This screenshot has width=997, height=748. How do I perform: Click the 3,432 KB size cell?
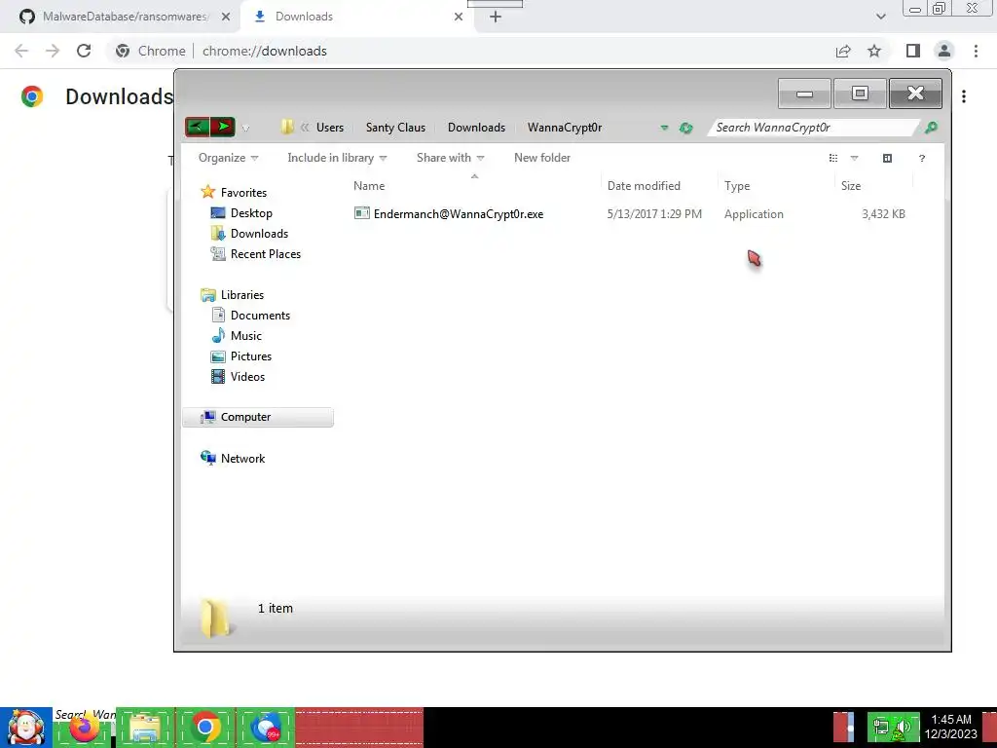883,214
